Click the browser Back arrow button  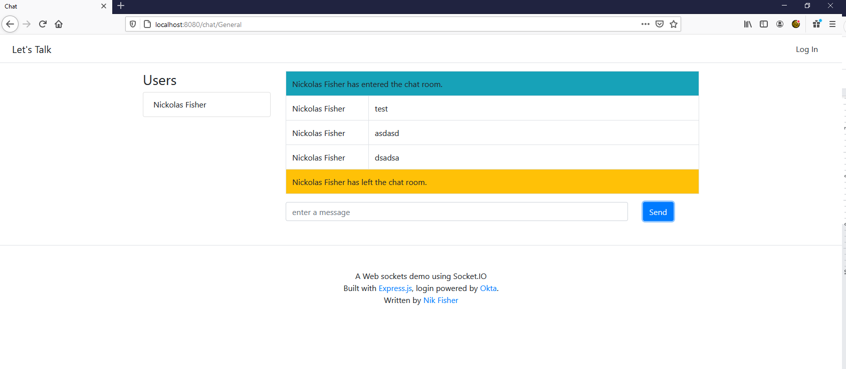[10, 24]
